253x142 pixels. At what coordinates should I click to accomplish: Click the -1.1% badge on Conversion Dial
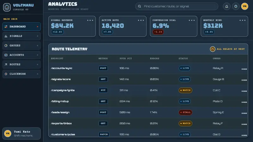[x=158, y=32]
